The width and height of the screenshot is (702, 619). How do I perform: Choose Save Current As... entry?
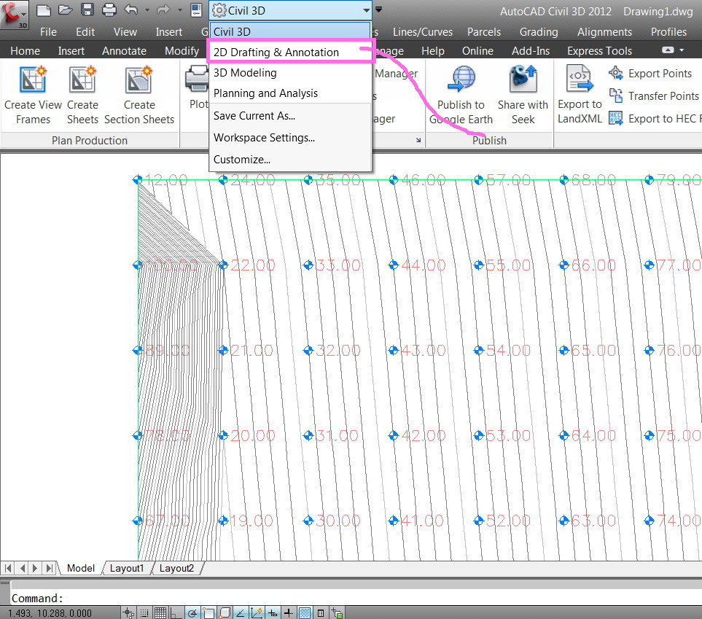point(290,115)
